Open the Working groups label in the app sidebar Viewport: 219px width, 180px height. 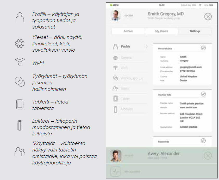pos(132,78)
